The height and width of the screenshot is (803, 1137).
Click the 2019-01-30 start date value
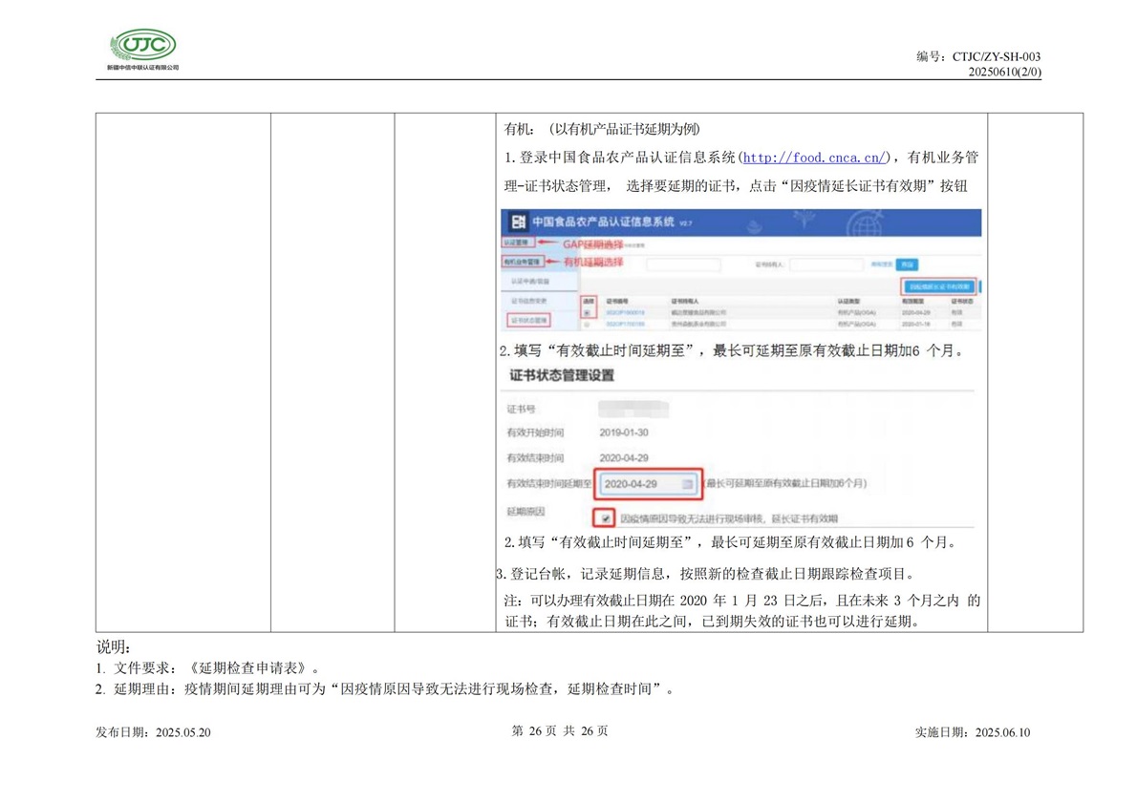624,433
